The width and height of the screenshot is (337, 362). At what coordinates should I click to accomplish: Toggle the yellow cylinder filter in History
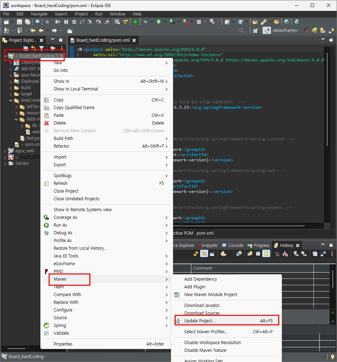[266, 254]
